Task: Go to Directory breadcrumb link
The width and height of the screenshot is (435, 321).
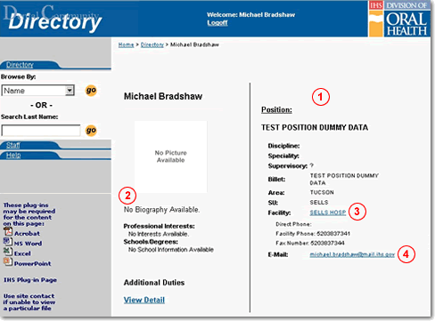Action: 152,44
